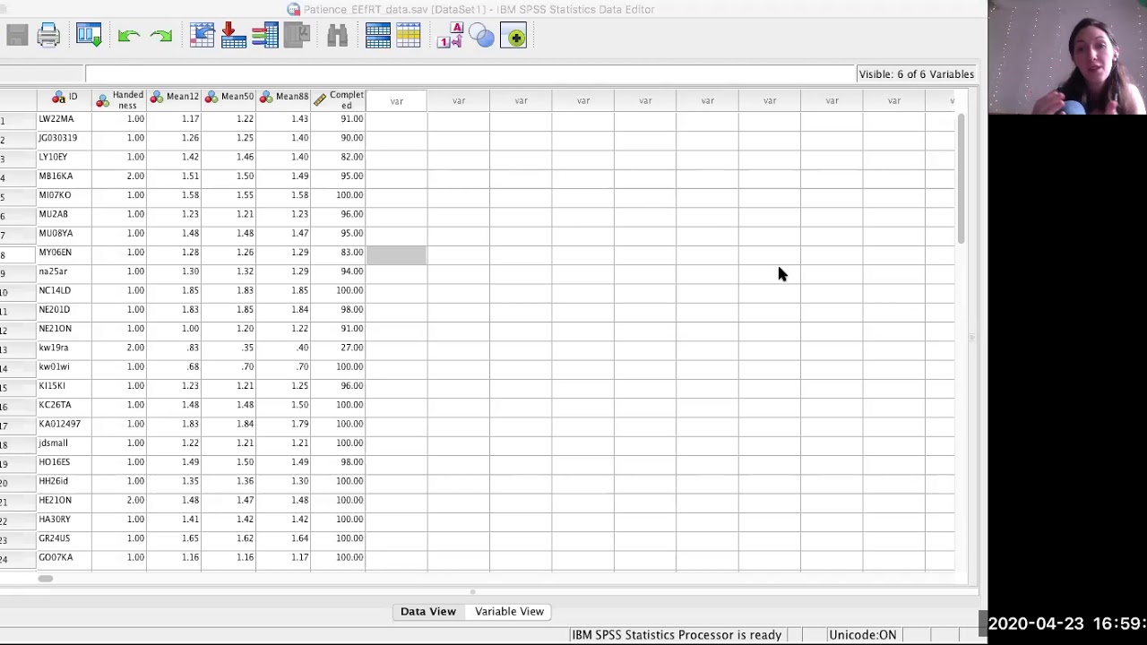Select the ID cell GO07KA
1147x645 pixels.
[x=65, y=557]
